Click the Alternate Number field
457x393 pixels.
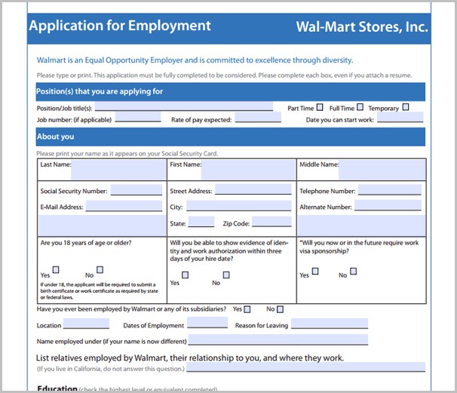(x=388, y=205)
